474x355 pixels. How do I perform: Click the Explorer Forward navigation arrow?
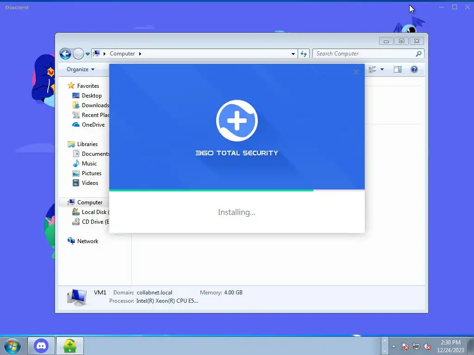[x=79, y=54]
